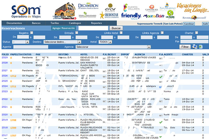Click the friendly Vallarta logo
Image resolution: width=209 pixels, height=139 pixels.
pyautogui.click(x=131, y=16)
